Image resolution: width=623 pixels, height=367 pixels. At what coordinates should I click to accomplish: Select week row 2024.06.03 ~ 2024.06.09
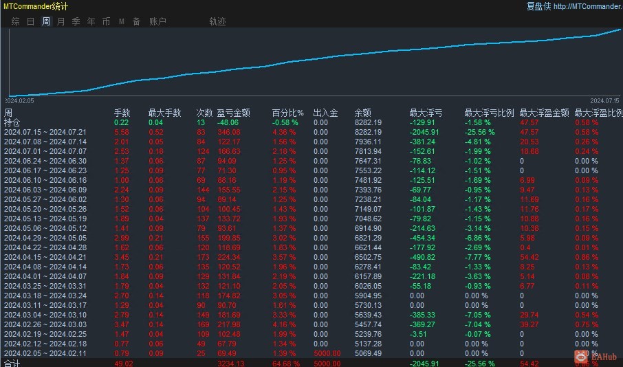311,190
